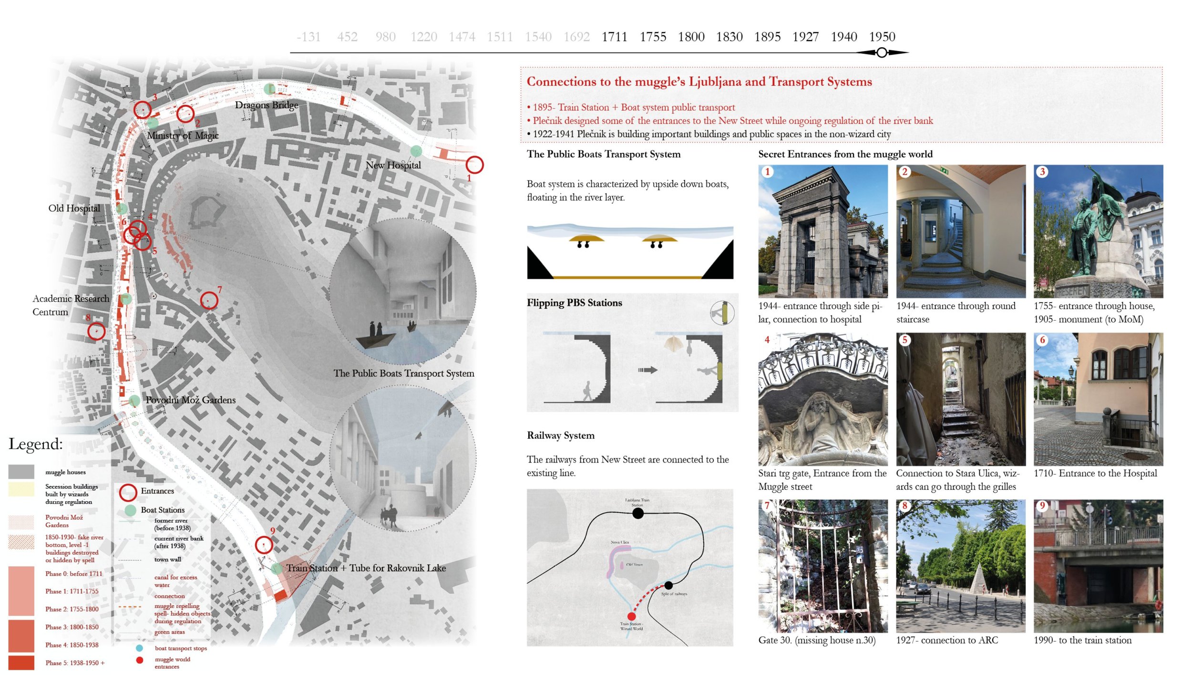Open photo 4 of the Stari trg gate
The height and width of the screenshot is (675, 1192).
(x=823, y=399)
